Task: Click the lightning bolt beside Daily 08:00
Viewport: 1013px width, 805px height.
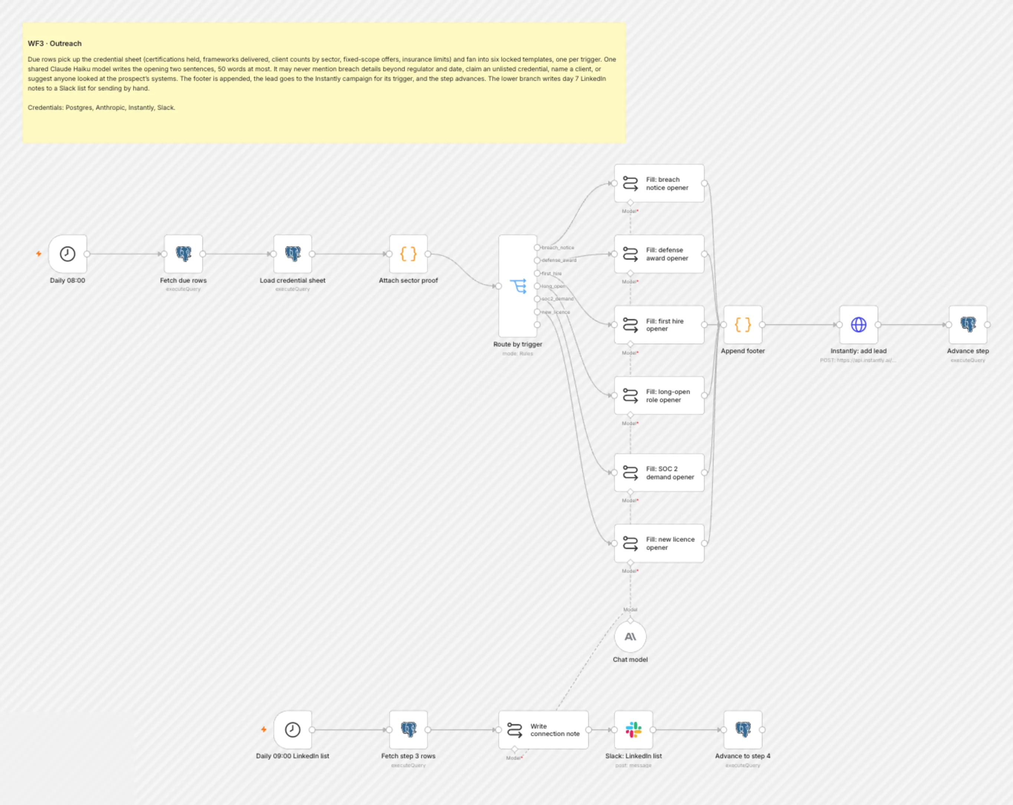Action: 39,254
